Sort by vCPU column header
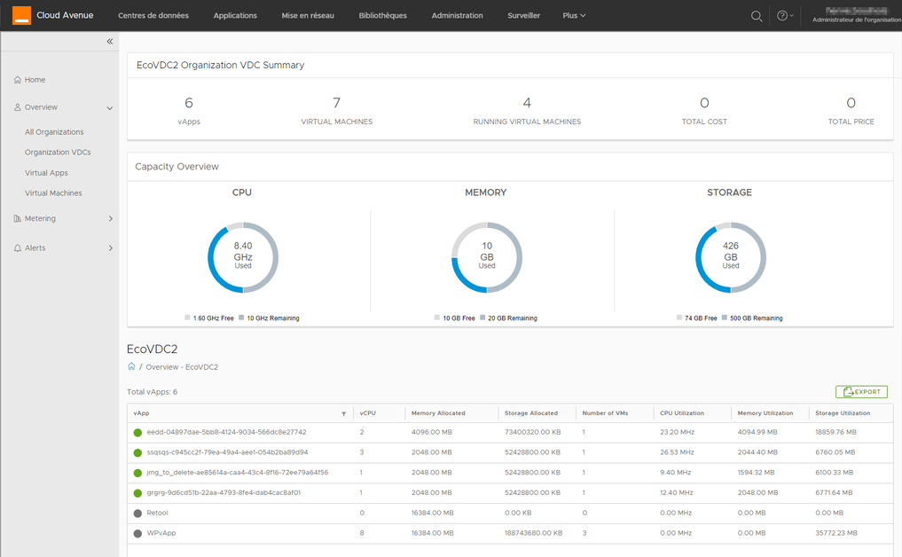The width and height of the screenshot is (902, 557). pos(367,413)
